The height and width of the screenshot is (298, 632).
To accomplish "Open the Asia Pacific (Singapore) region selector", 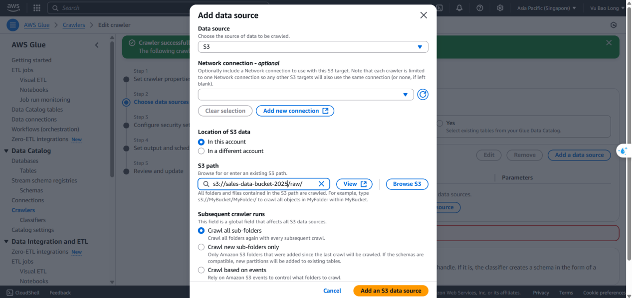I will [x=546, y=8].
